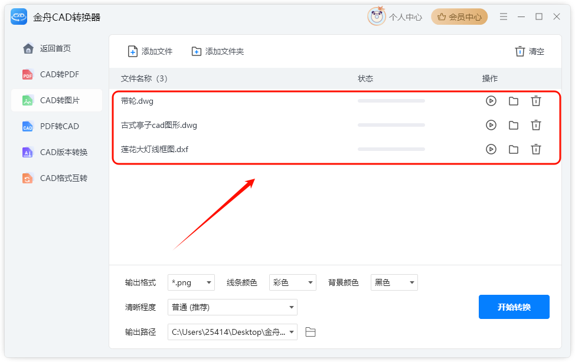
Task: Clear the list with 清空
Action: [x=530, y=51]
